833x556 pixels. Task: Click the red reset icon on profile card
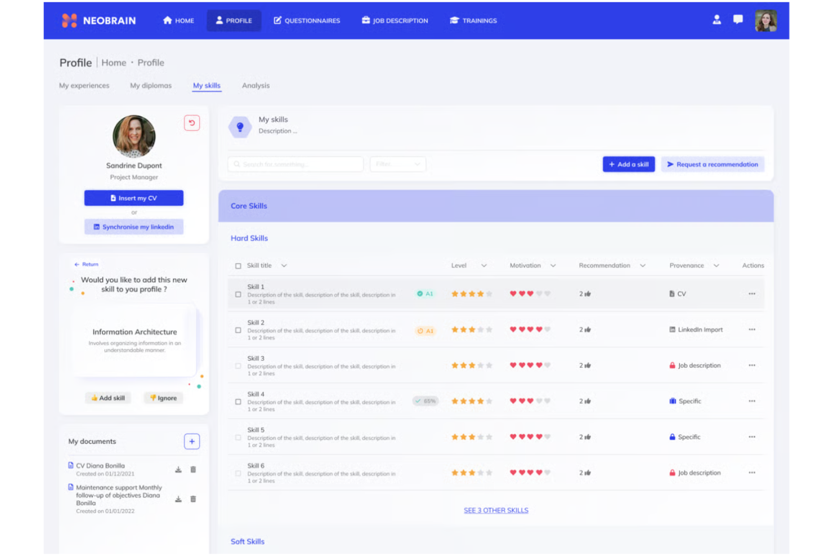(192, 123)
